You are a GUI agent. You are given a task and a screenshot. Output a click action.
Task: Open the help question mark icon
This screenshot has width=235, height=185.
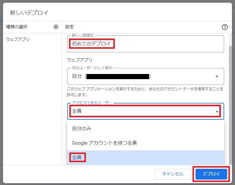224,27
